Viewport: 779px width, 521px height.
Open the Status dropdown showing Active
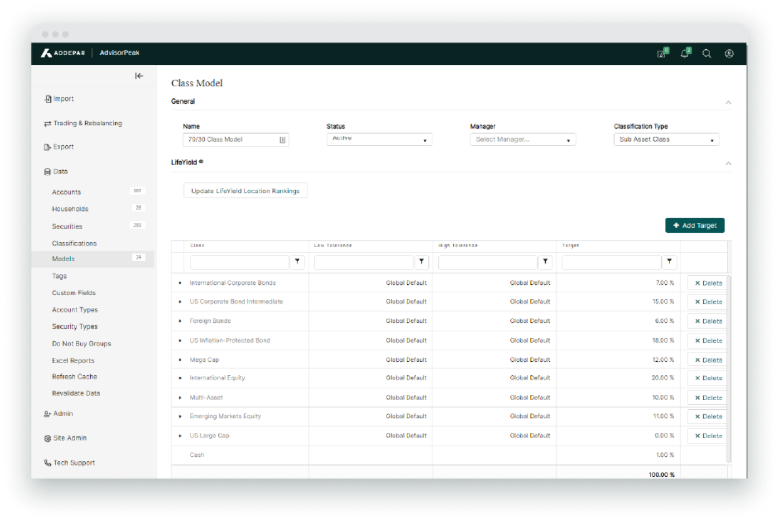point(379,139)
